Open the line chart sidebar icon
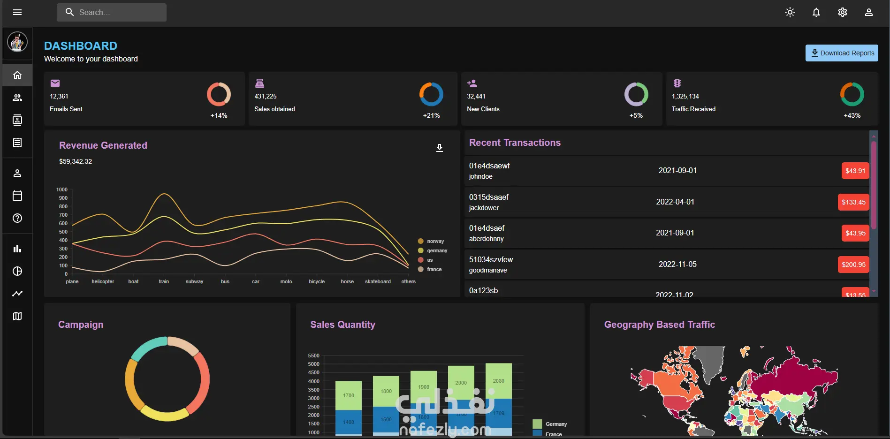This screenshot has width=890, height=439. (x=17, y=294)
